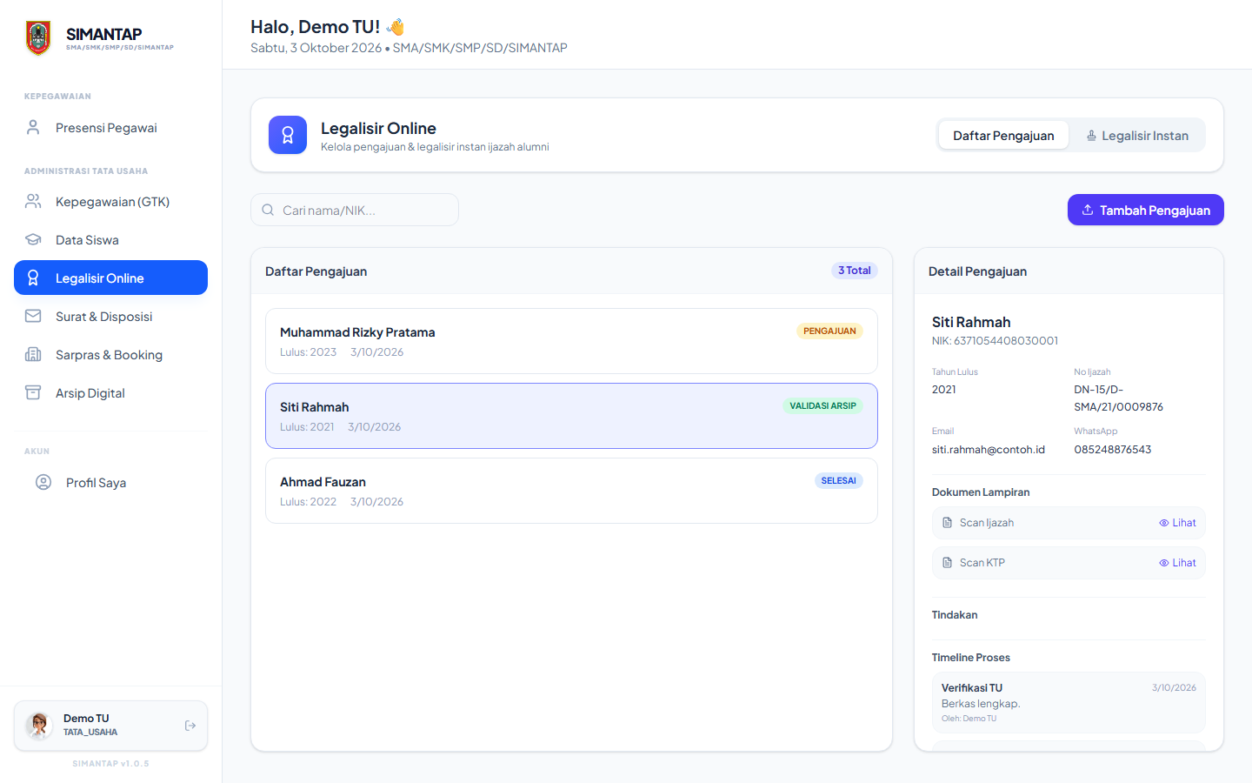Click the Scan KTP document icon
This screenshot has width=1252, height=783.
tap(948, 563)
